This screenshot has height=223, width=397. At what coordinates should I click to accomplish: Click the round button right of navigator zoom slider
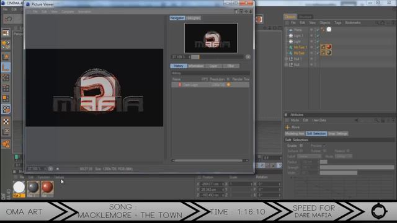(x=248, y=57)
